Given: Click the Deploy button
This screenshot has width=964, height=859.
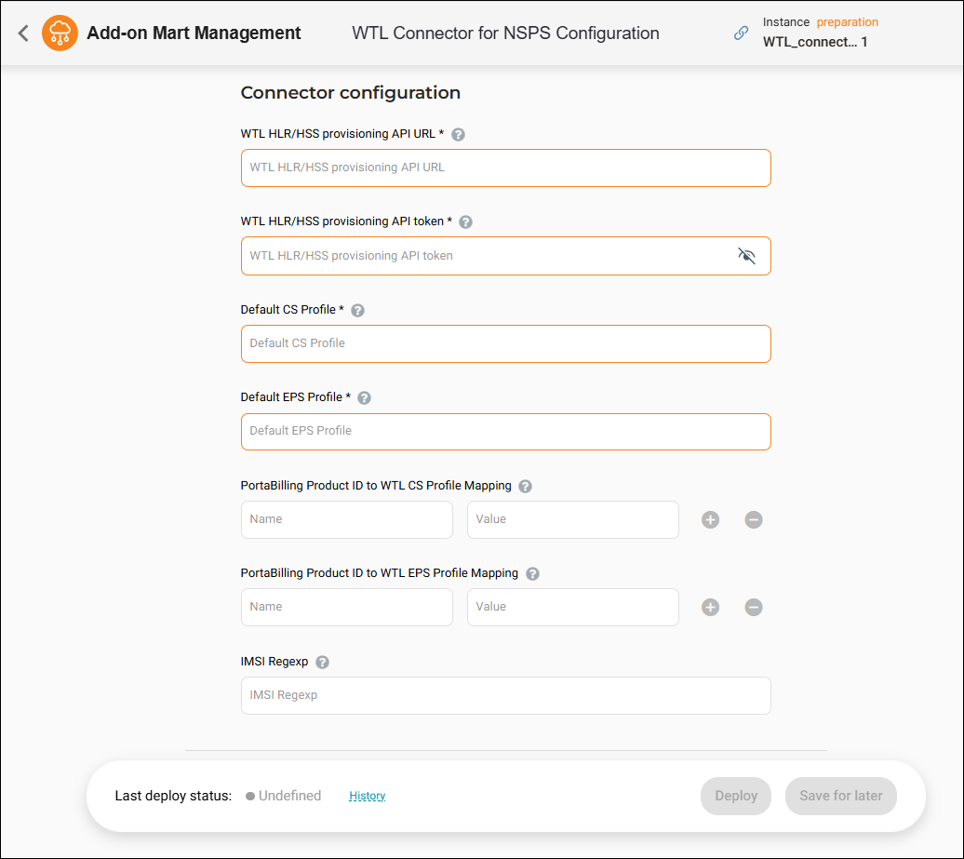Looking at the screenshot, I should [736, 796].
